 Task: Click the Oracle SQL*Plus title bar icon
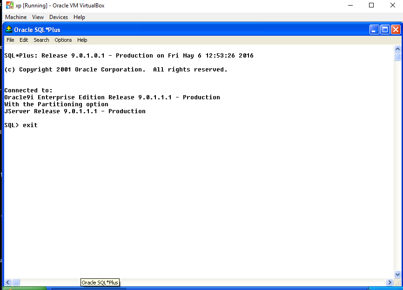(x=9, y=29)
